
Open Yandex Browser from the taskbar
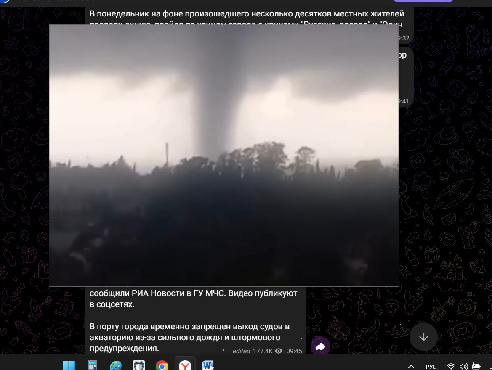(x=185, y=365)
